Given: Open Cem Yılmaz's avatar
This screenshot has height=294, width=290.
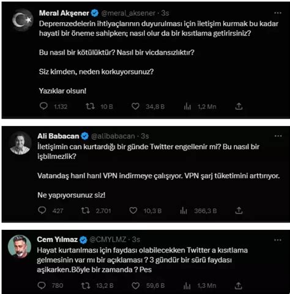Looking at the screenshot, I should [x=20, y=246].
